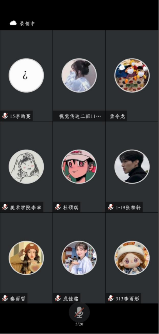The image size is (159, 334).
Task: Click the cloud recording icon
Action: pos(13,23)
